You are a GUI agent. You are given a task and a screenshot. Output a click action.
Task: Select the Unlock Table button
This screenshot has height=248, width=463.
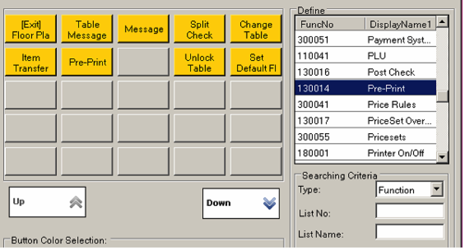click(200, 62)
